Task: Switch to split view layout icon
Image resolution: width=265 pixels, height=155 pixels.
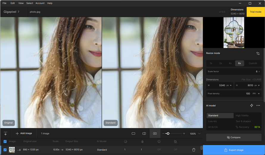Action: point(144,134)
